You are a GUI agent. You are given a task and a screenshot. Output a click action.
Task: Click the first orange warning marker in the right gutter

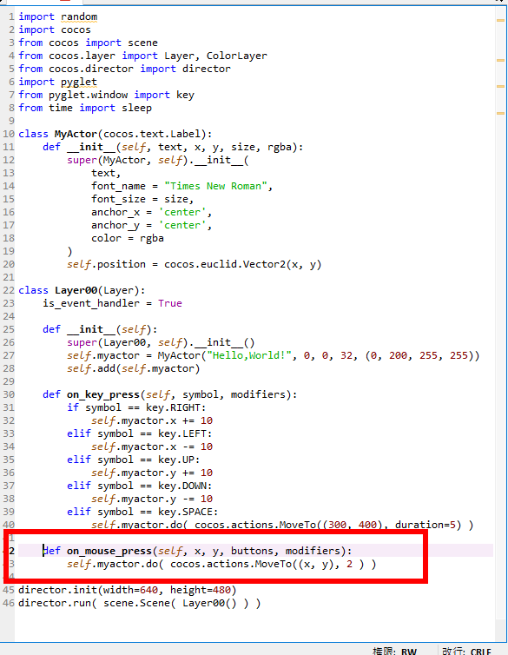point(500,20)
